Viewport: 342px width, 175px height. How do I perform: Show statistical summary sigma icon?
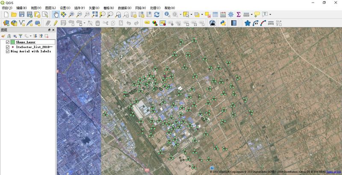(x=239, y=15)
